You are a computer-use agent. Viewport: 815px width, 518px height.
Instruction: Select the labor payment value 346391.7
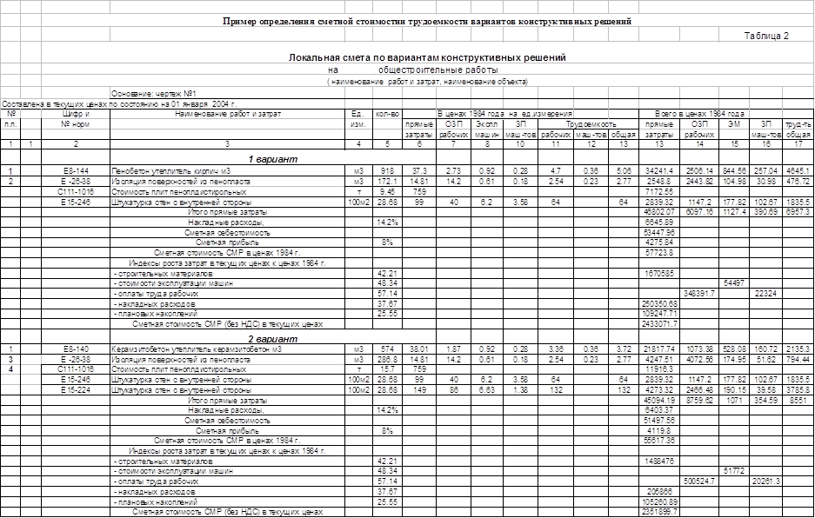point(699,294)
